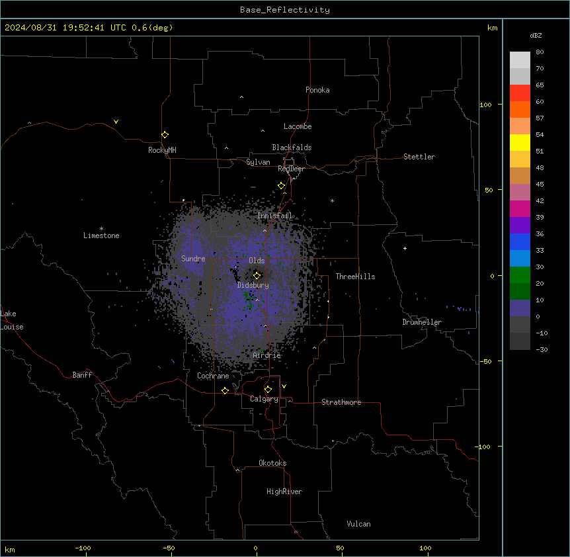
Task: Pick the light gray 70–80 dBZ swatch
Action: point(520,60)
